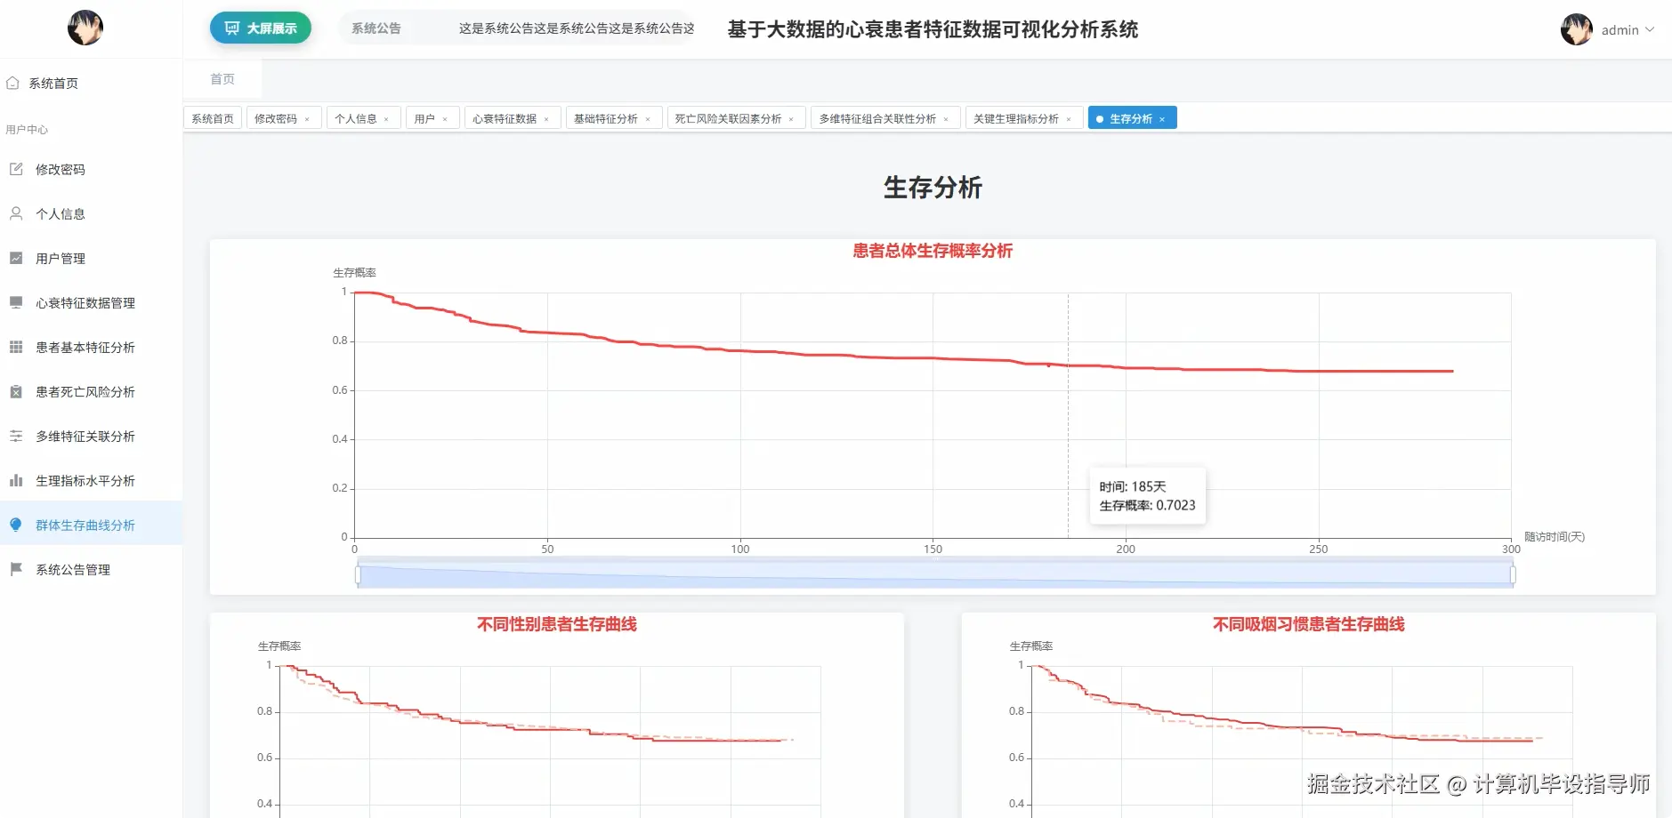Open 用户管理 in the sidebar
The image size is (1672, 818).
click(x=91, y=258)
